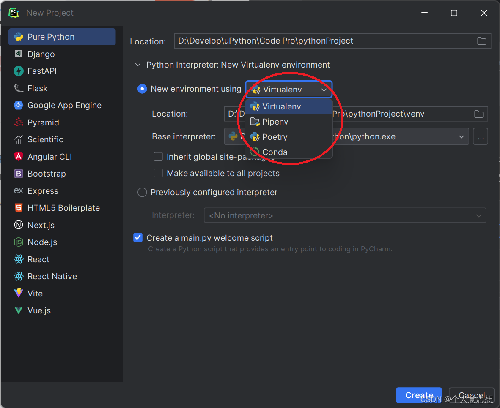Screen dimensions: 500x408
Task: Browse folder icon for project Location
Action: click(481, 41)
